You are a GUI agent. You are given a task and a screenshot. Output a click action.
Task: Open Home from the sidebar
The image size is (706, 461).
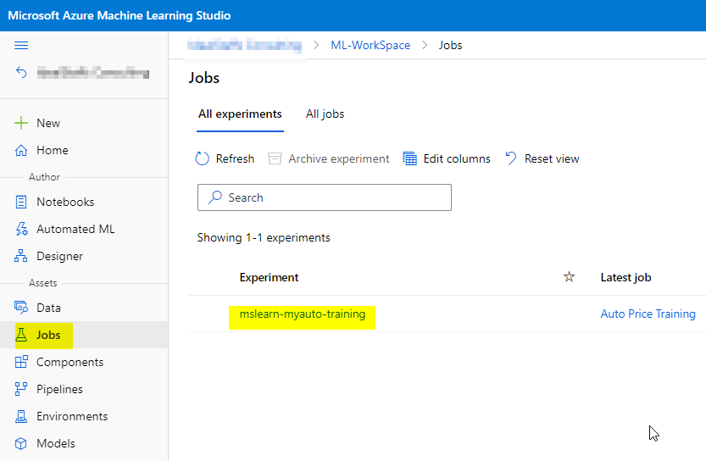[x=52, y=150]
